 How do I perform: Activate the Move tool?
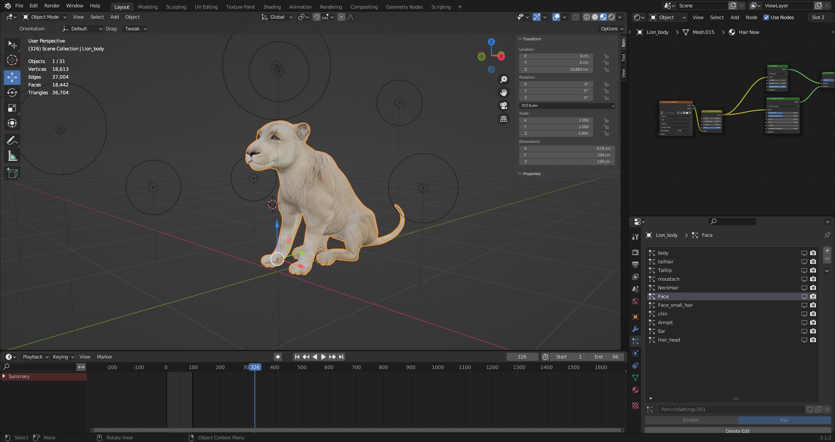point(12,77)
